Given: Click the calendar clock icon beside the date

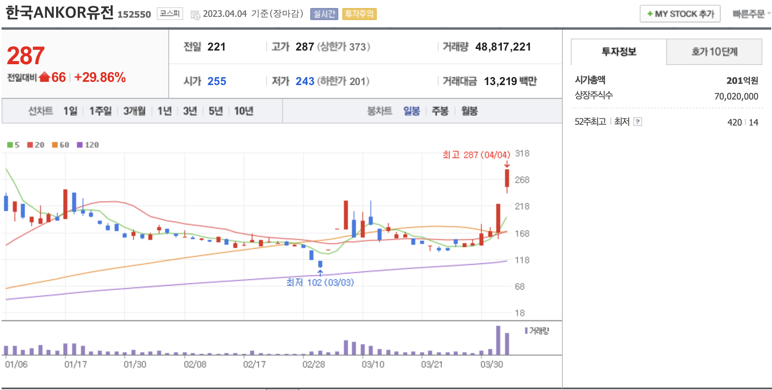Looking at the screenshot, I should [195, 15].
